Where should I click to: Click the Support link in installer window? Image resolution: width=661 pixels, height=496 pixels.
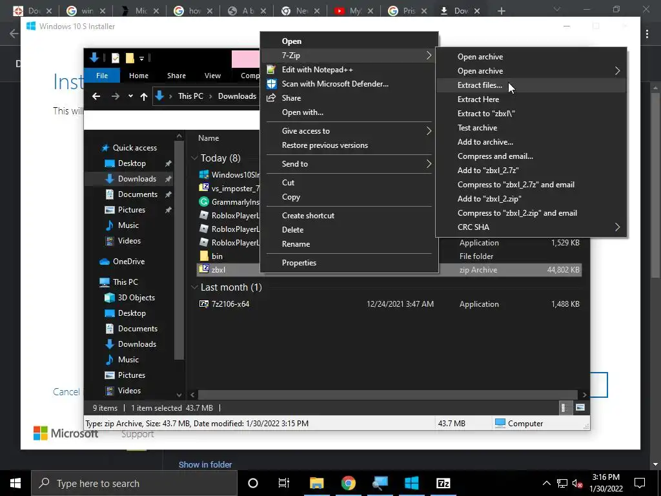click(137, 434)
